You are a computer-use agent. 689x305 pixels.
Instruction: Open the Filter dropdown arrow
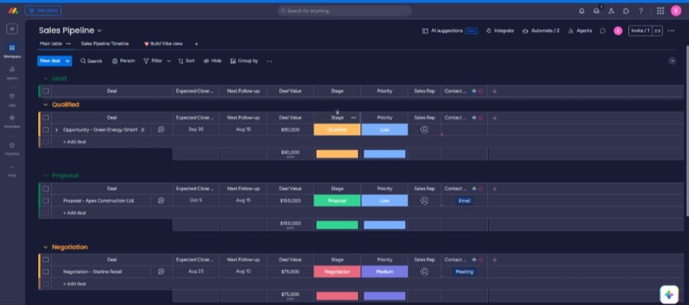pyautogui.click(x=169, y=61)
